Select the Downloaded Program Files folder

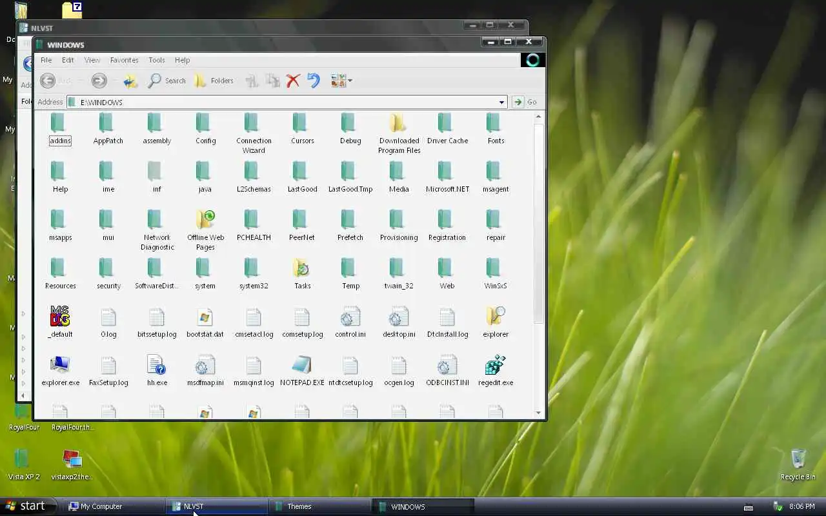pos(399,134)
